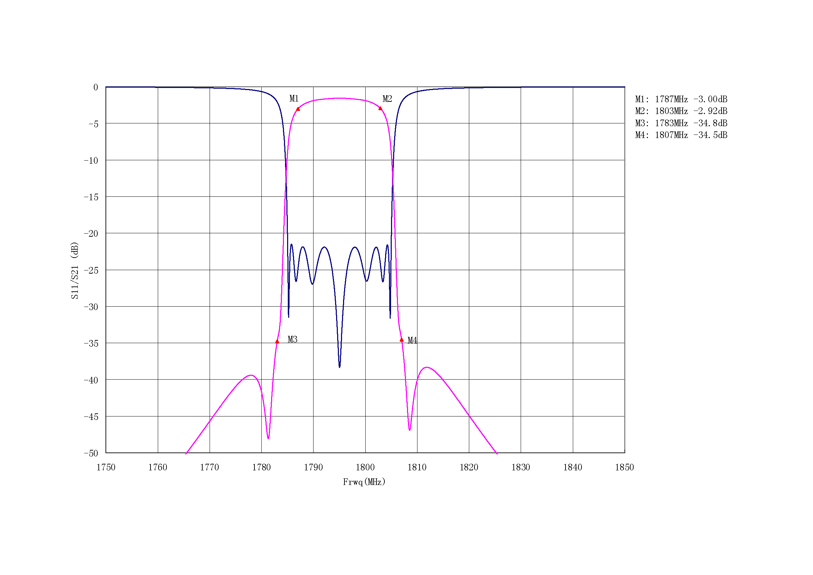Click the 1750 x-axis tick label

tap(106, 467)
